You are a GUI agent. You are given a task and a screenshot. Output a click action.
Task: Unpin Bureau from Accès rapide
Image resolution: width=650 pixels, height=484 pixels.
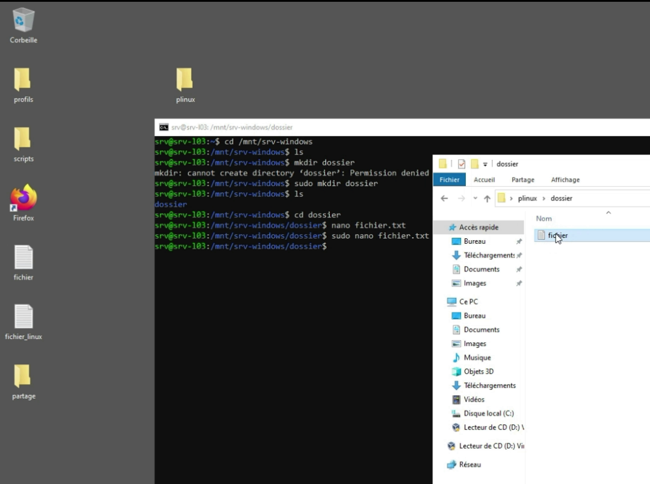[519, 241]
